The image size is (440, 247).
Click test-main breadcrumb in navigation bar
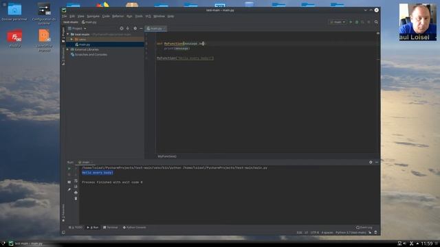(x=70, y=22)
